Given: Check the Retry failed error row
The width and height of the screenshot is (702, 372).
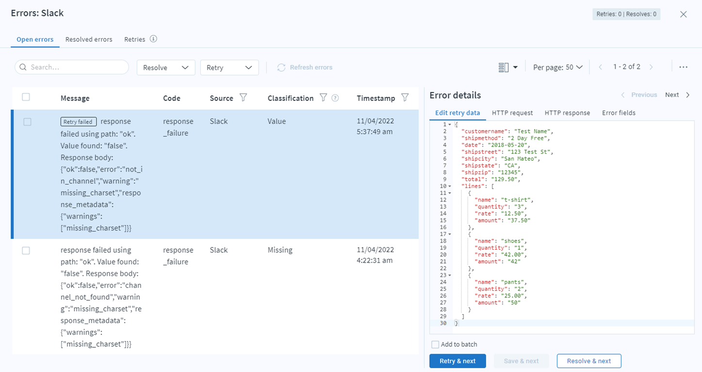Looking at the screenshot, I should 27,122.
